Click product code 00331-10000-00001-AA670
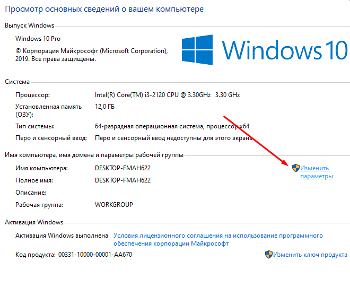The image size is (350, 296). coord(95,255)
